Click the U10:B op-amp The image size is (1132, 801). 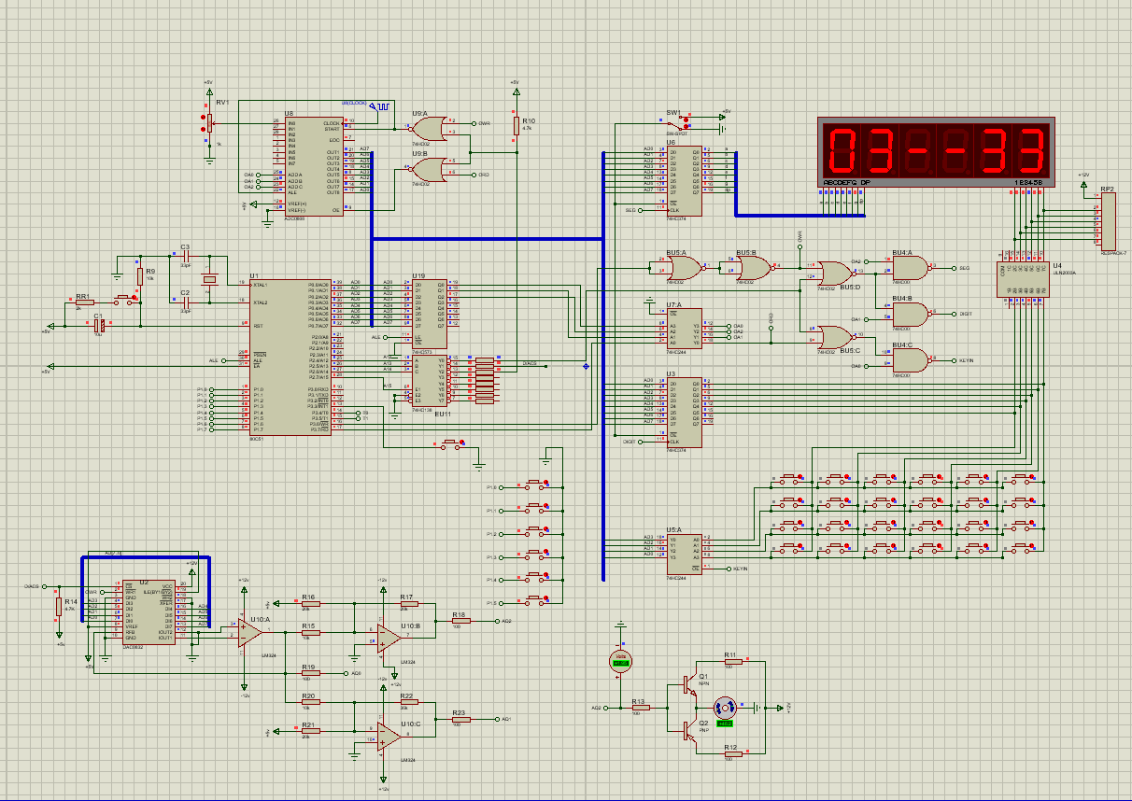pos(389,638)
